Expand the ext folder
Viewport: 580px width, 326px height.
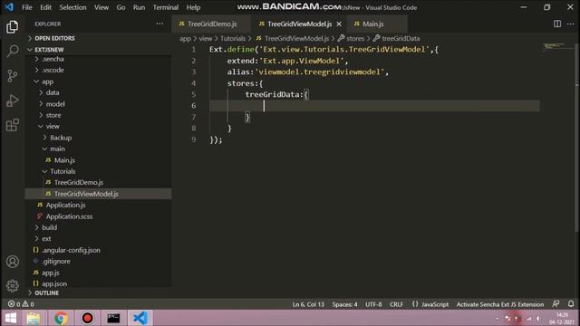tap(46, 238)
